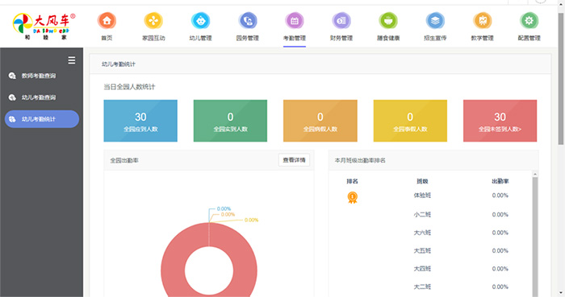Screen dimensions: 565x297
Task: Open the 园务管理 module icon
Action: coord(248,21)
